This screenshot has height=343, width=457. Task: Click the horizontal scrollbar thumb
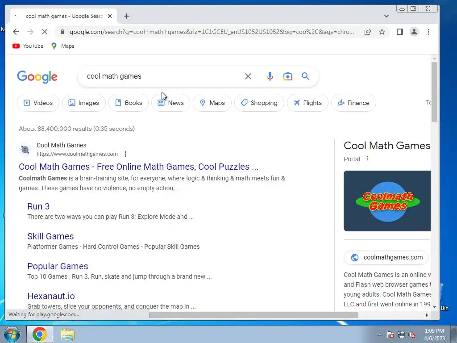tap(253, 315)
